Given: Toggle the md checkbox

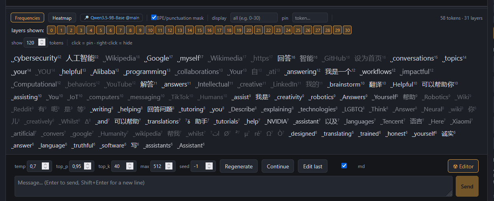Looking at the screenshot, I should tap(344, 166).
